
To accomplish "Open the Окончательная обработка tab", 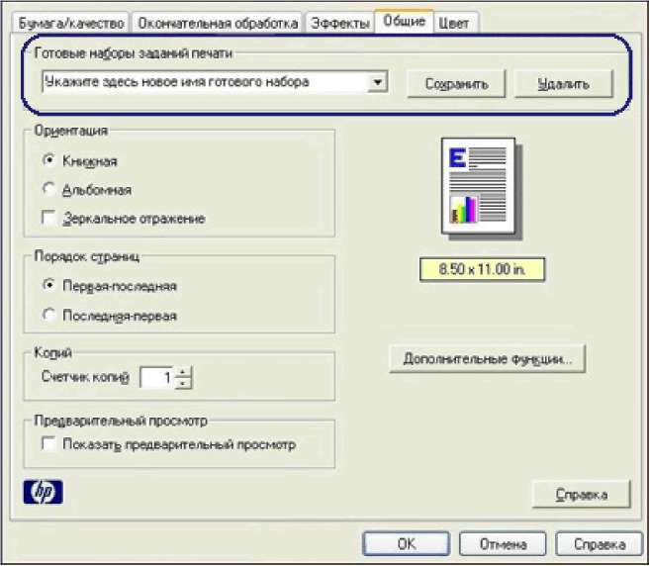I will point(217,22).
